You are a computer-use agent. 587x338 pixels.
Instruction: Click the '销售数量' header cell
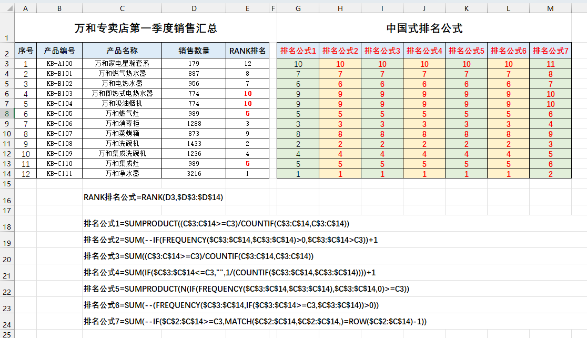click(194, 51)
